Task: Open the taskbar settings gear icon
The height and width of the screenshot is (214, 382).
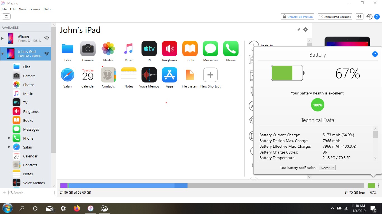Action: pyautogui.click(x=63, y=208)
